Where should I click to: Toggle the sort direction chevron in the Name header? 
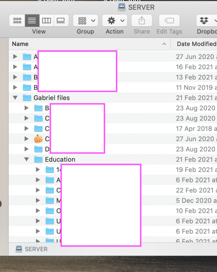[164, 44]
